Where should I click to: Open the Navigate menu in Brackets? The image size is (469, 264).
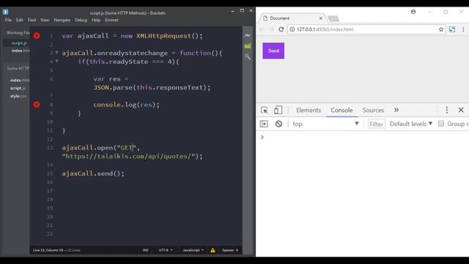62,20
